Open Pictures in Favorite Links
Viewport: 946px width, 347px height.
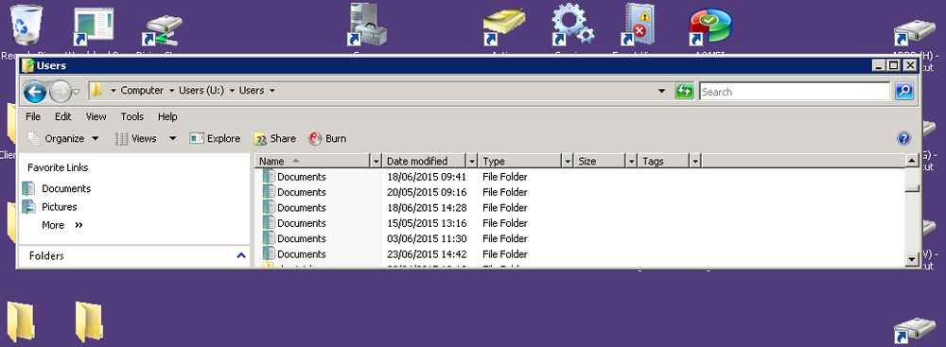(x=50, y=207)
